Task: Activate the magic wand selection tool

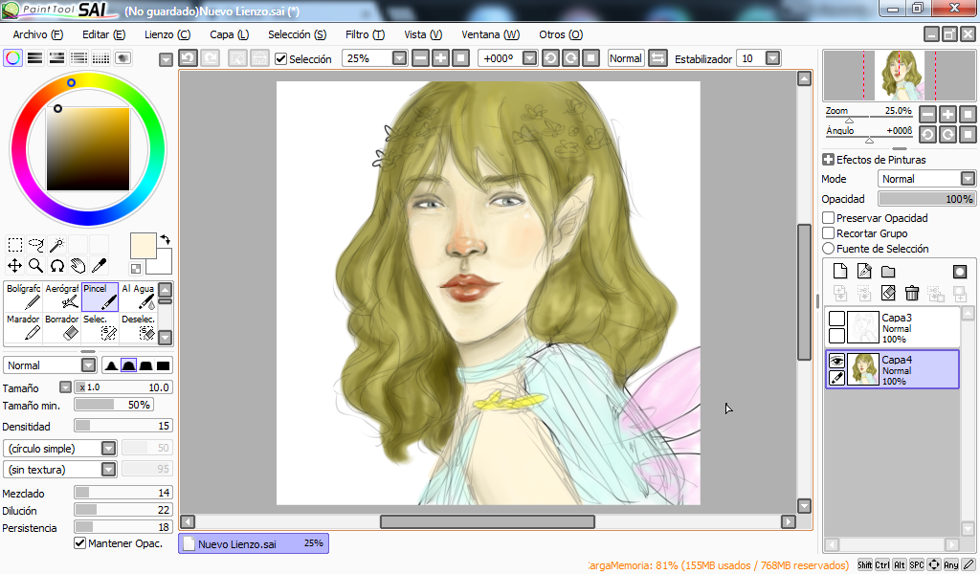Action: point(57,245)
